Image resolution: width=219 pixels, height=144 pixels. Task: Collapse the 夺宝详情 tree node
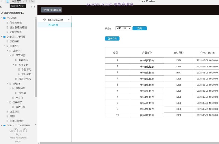coord(10,55)
